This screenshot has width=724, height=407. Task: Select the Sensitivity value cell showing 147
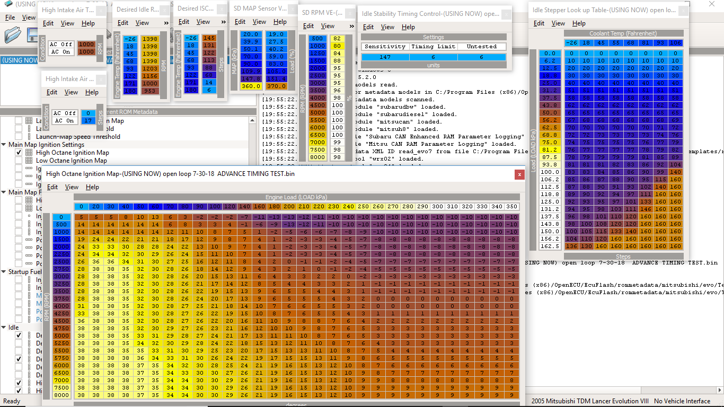click(385, 57)
